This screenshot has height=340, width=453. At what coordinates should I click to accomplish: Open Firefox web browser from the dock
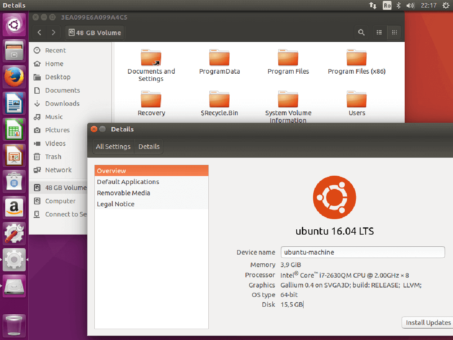(14, 77)
